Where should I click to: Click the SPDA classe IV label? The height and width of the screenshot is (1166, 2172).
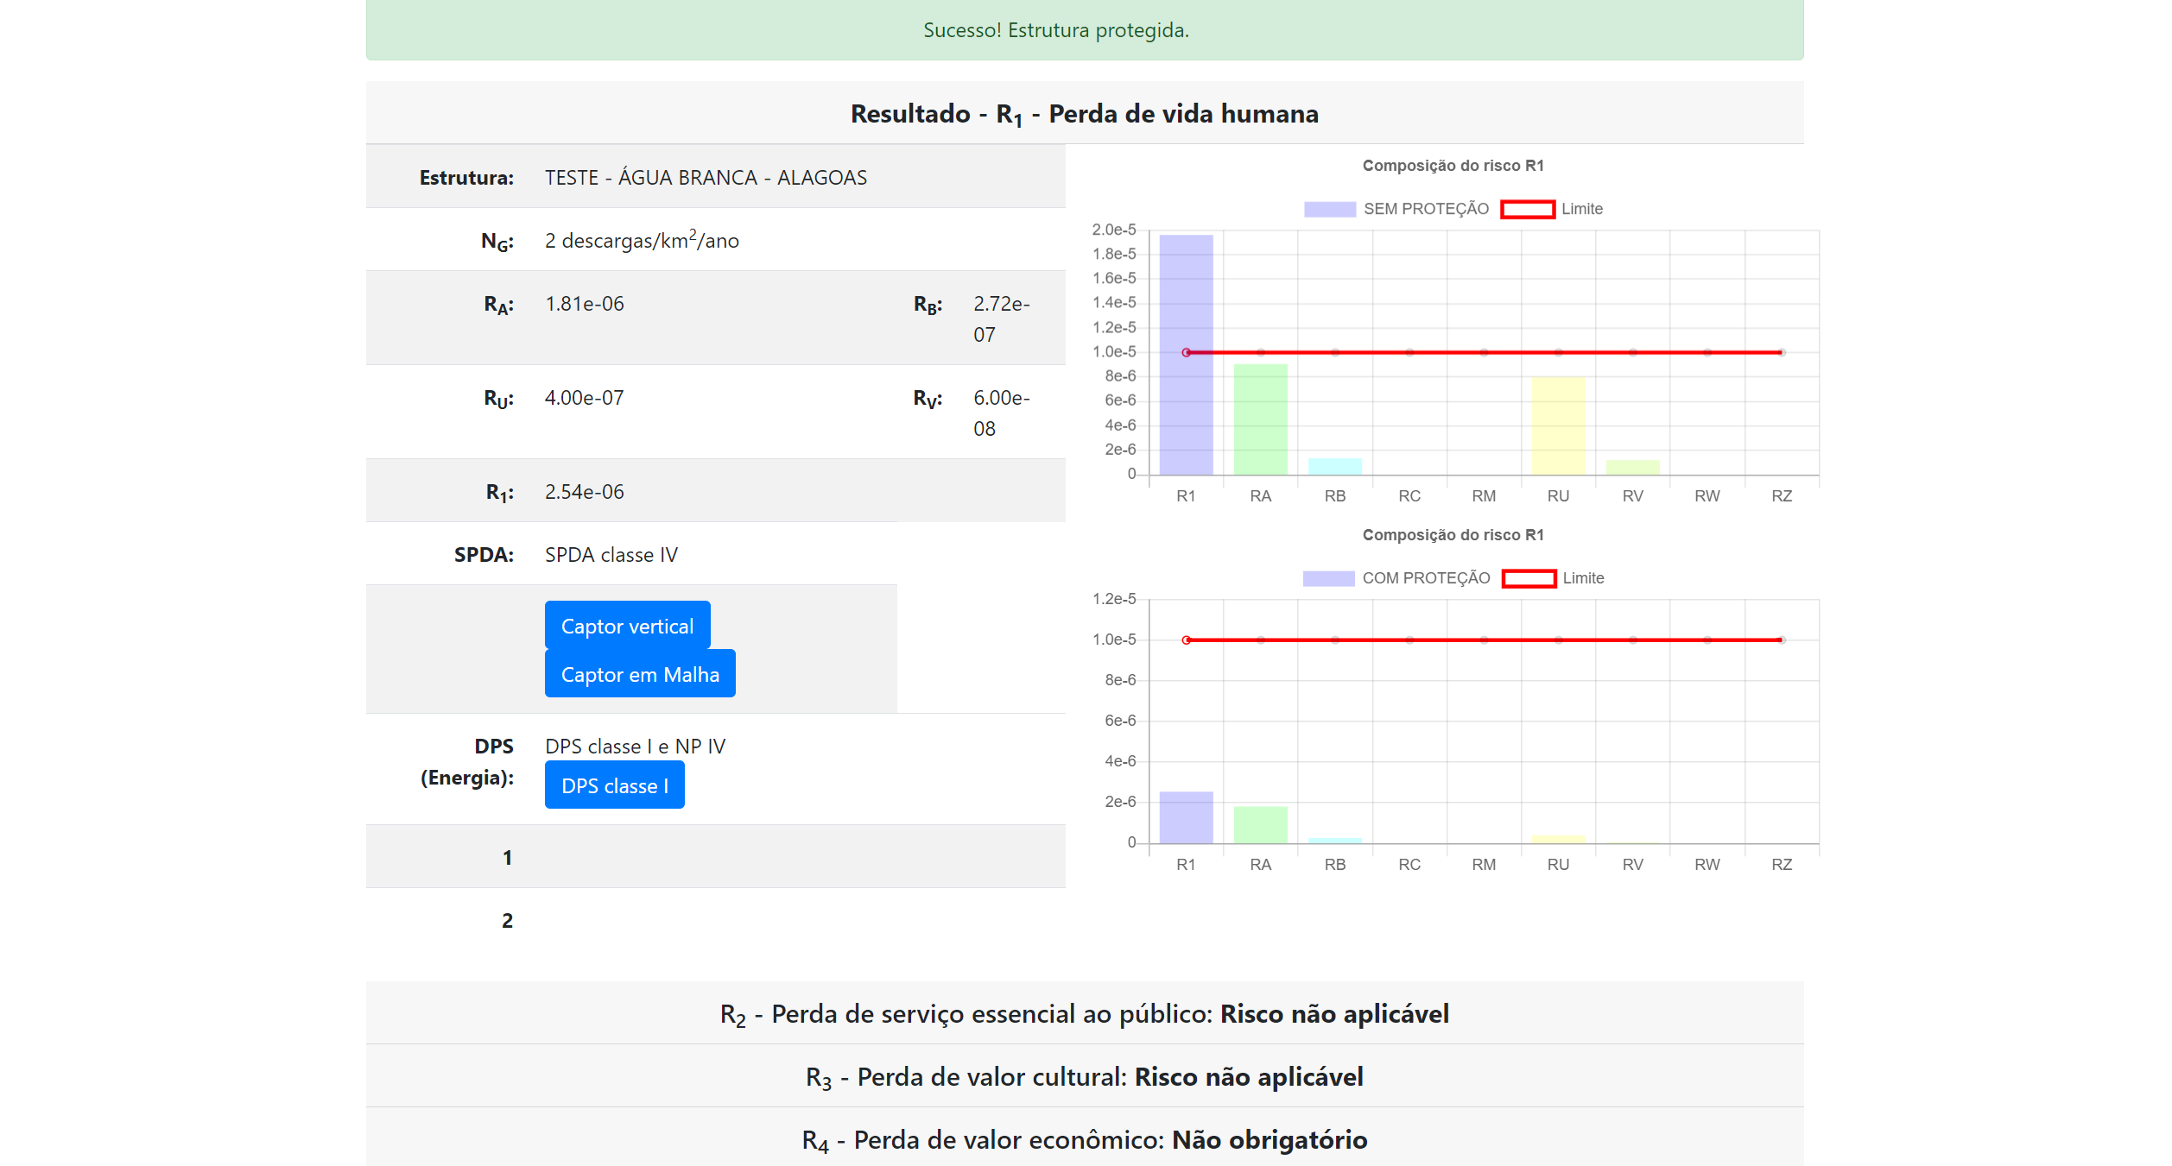[611, 554]
